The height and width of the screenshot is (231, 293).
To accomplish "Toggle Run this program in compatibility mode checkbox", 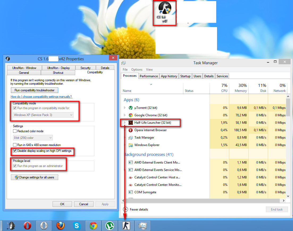I will click(15, 108).
